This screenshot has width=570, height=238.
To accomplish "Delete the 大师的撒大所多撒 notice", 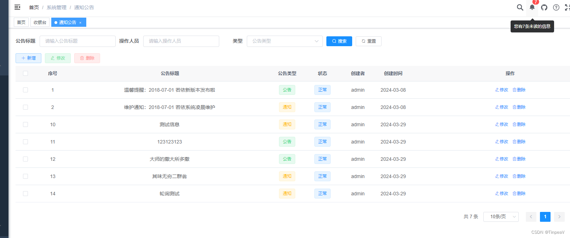I will coord(519,159).
